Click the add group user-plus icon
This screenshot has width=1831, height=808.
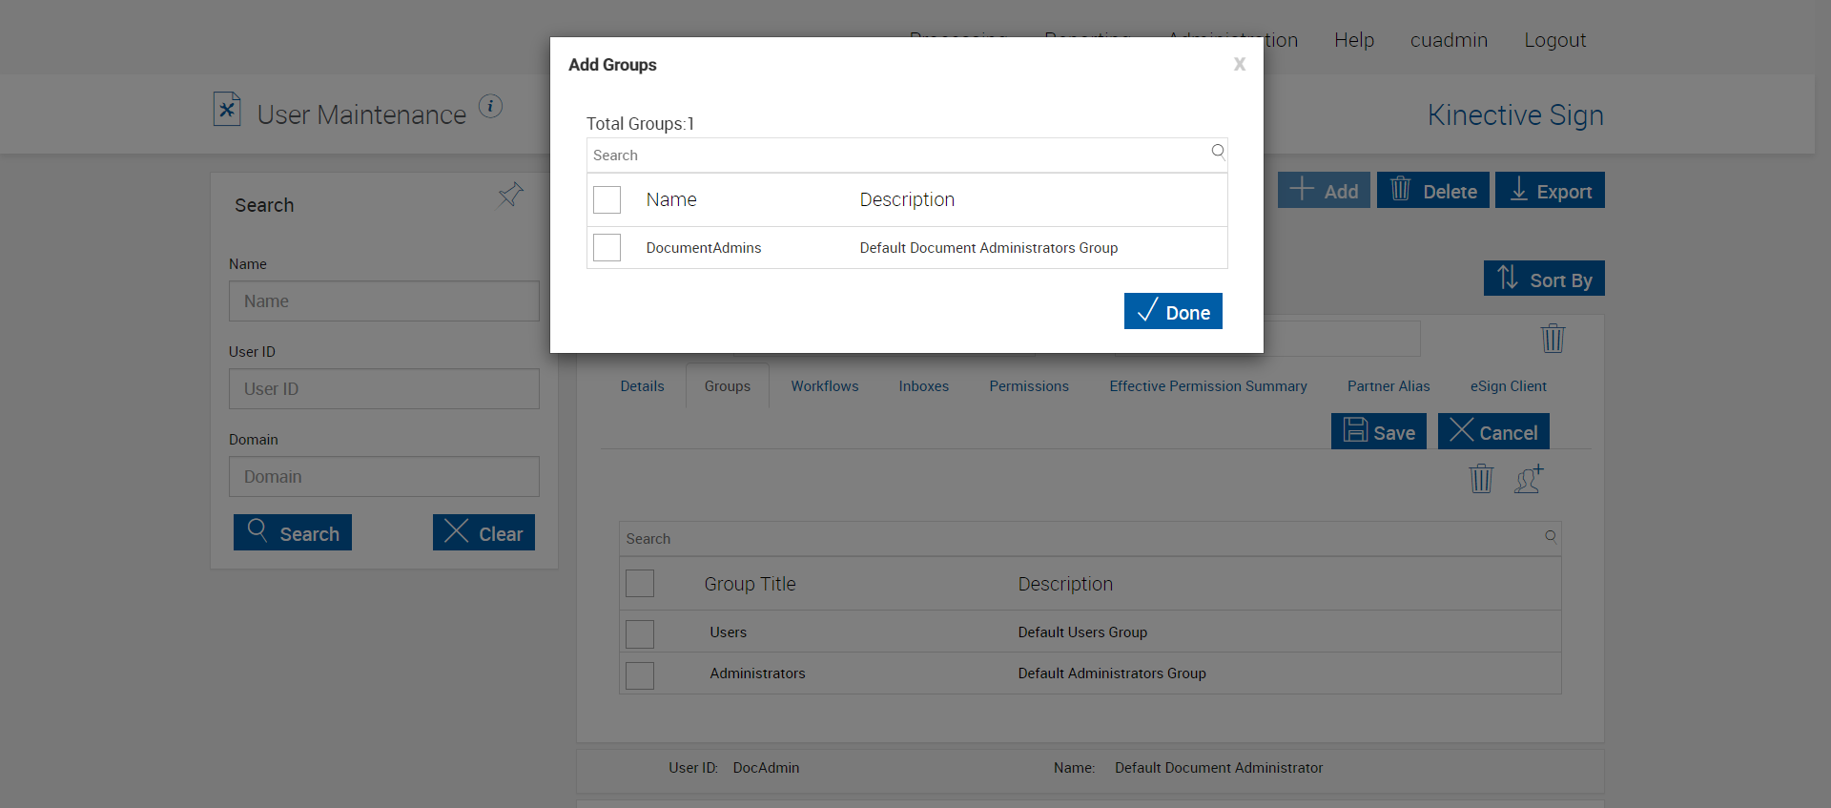1529,478
